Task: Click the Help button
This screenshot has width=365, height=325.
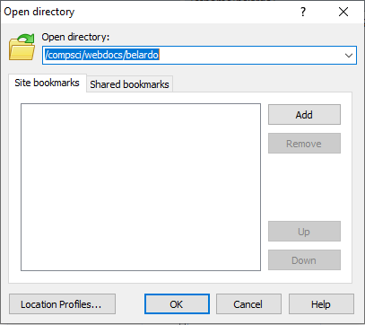Action: coord(321,304)
